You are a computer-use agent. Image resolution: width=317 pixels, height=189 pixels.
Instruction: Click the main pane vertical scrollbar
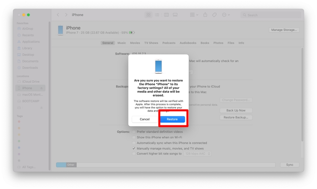[302, 94]
